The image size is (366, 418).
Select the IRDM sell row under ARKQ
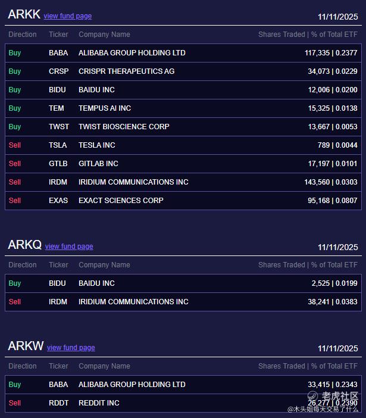pyautogui.click(x=183, y=302)
